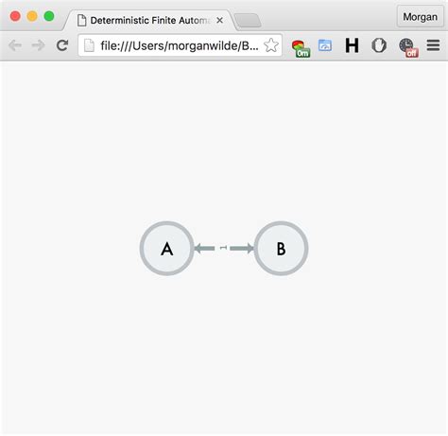Open the Chrome hamburger menu
The image size is (448, 436).
tap(433, 45)
